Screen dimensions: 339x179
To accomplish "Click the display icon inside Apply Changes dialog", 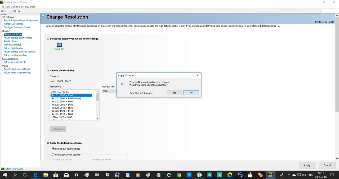I will 122,84.
